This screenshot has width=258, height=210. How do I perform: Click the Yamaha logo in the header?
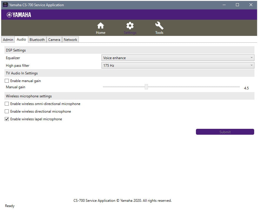19,15
